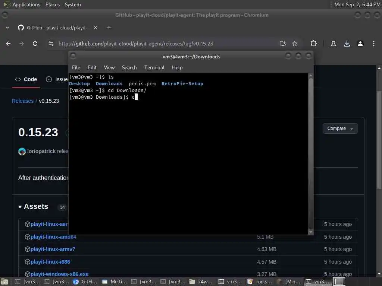Click the forward navigation arrow

pyautogui.click(x=21, y=44)
